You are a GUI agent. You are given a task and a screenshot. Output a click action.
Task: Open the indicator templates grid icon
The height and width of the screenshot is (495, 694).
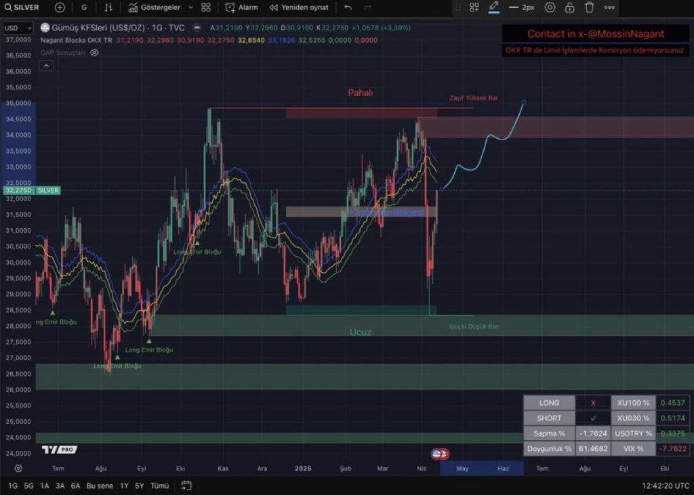coord(206,7)
